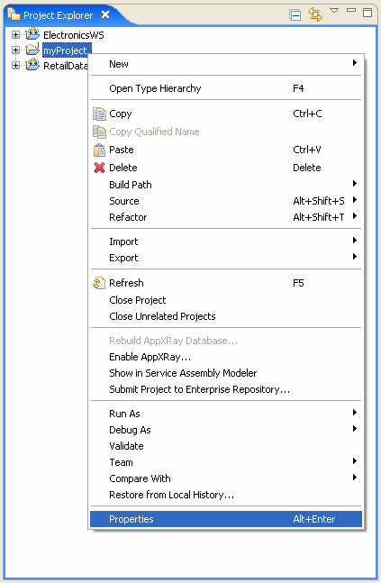Choose Close Project
Image resolution: width=381 pixels, height=583 pixels.
click(226, 300)
